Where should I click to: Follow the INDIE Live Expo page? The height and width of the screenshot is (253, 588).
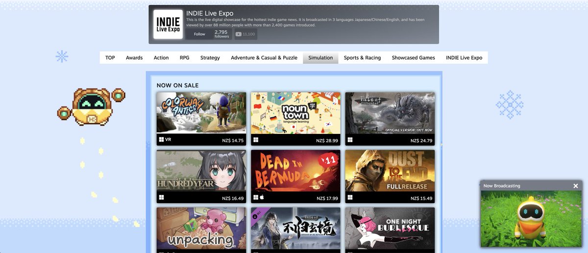pos(199,34)
